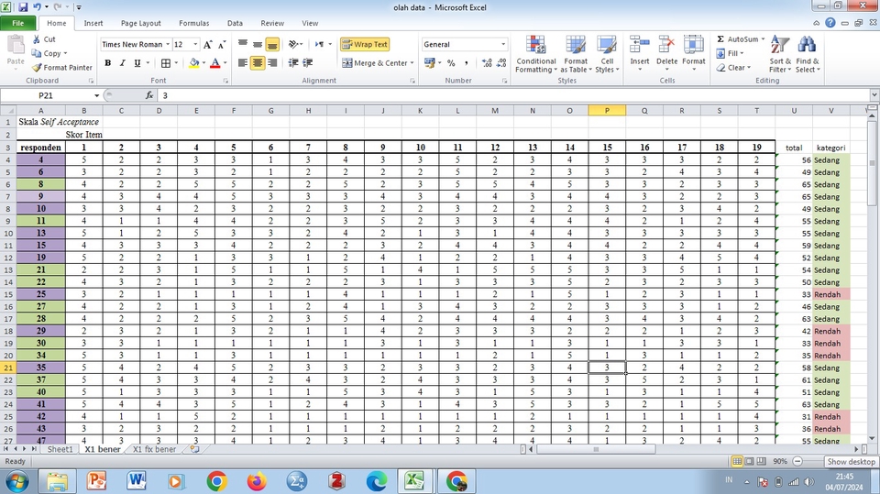This screenshot has width=880, height=494.
Task: Apply Fill Color bucket icon
Action: (x=194, y=63)
